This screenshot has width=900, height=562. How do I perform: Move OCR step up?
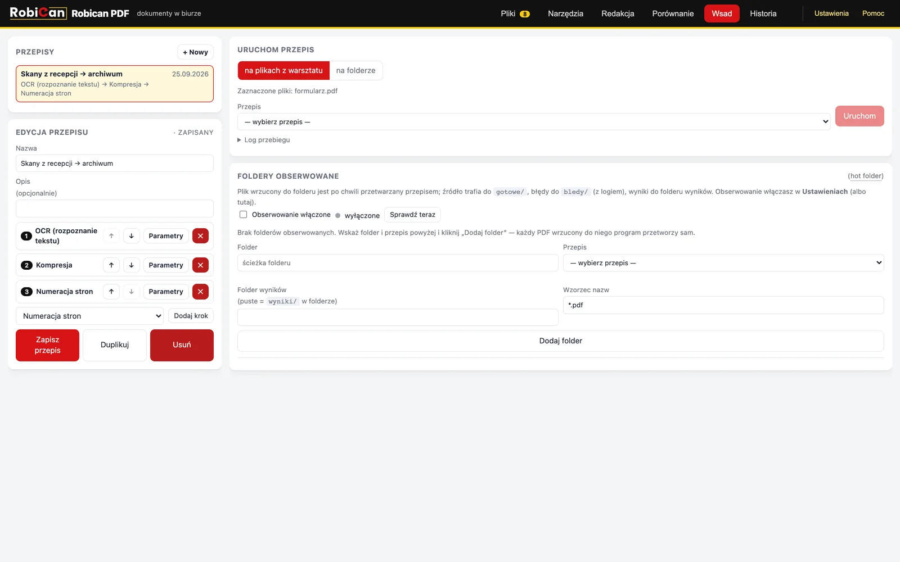click(x=111, y=236)
